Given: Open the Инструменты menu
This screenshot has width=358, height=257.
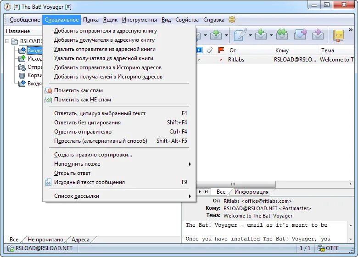Looking at the screenshot, I should (139, 20).
